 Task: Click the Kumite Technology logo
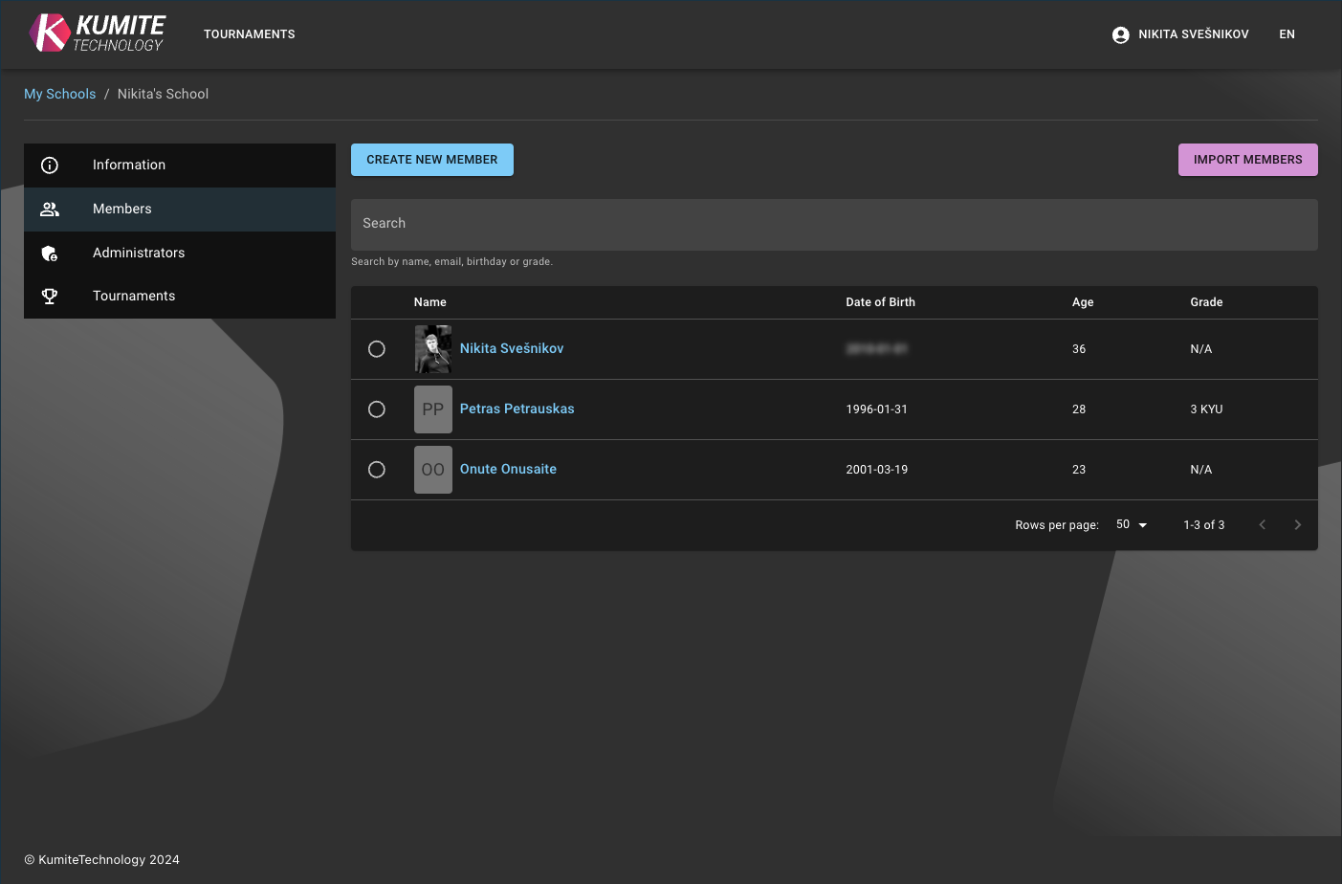97,33
